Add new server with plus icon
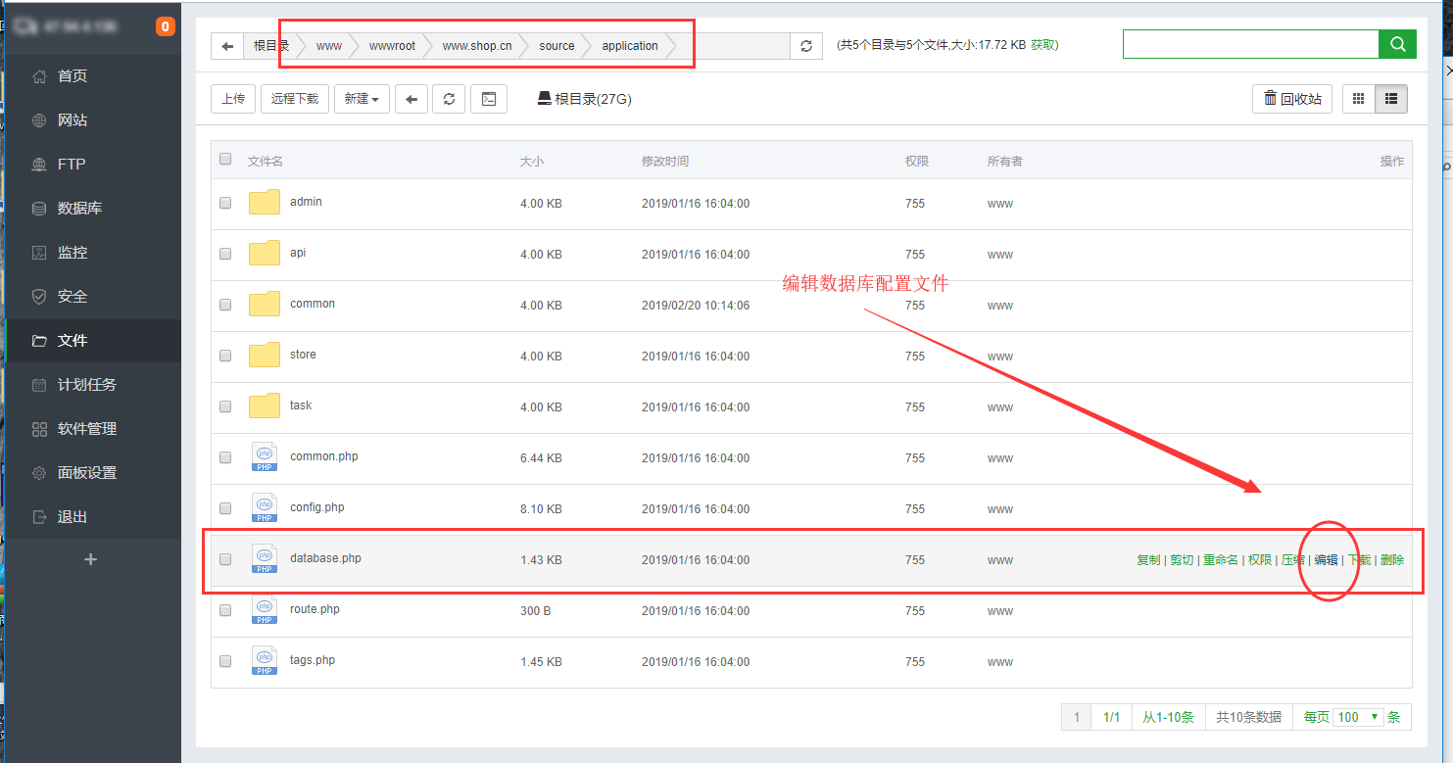 coord(91,559)
